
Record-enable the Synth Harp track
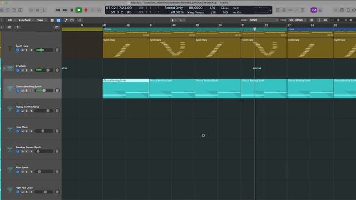click(x=31, y=50)
